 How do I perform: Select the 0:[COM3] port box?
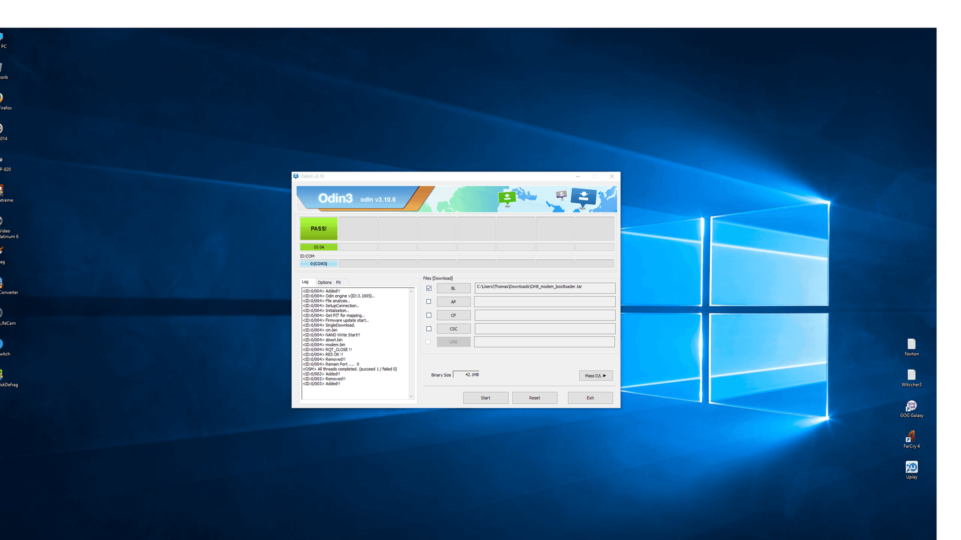319,263
